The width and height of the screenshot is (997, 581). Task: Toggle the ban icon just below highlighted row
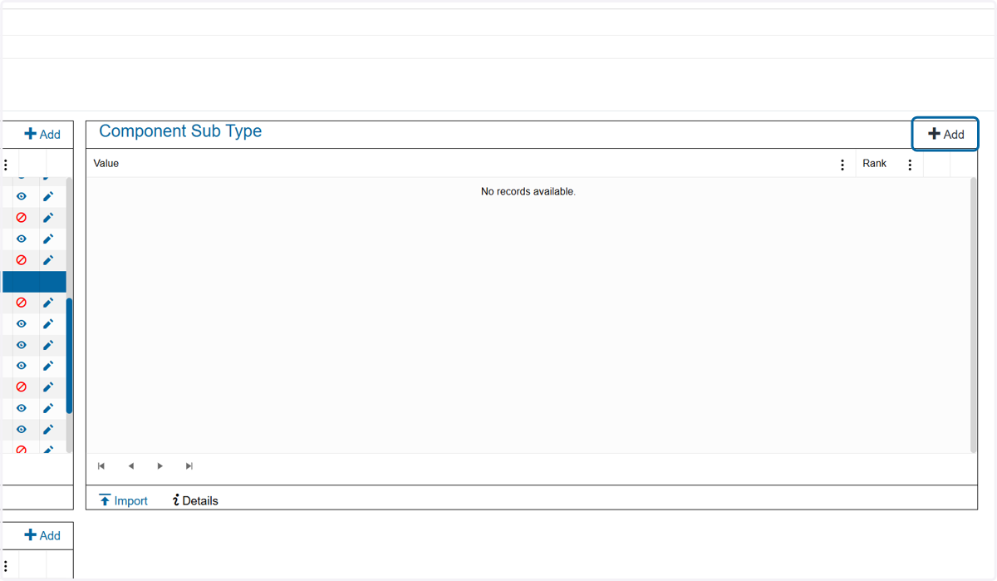22,303
